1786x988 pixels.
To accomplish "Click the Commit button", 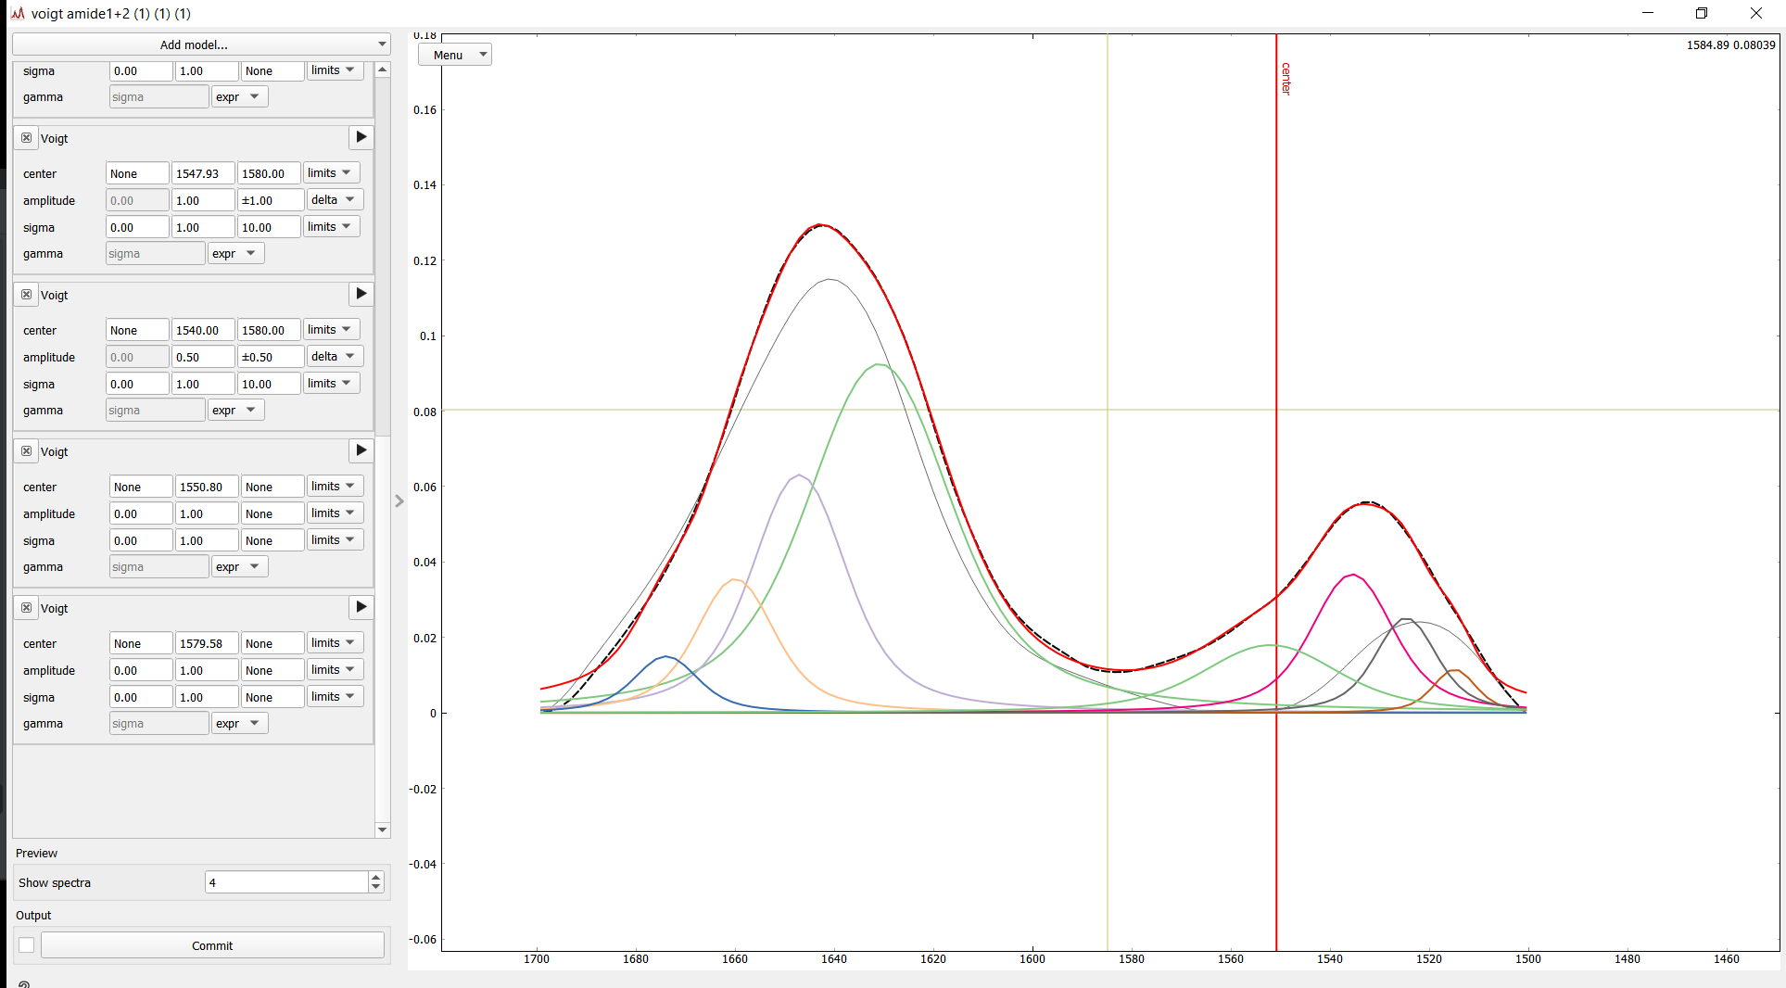I will (212, 944).
